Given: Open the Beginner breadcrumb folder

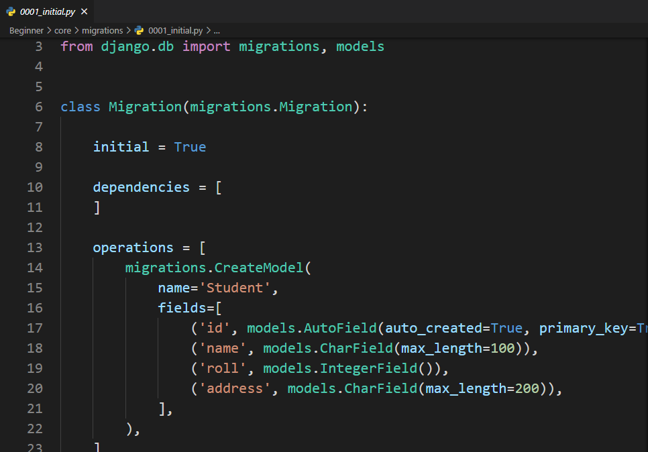Looking at the screenshot, I should point(26,31).
